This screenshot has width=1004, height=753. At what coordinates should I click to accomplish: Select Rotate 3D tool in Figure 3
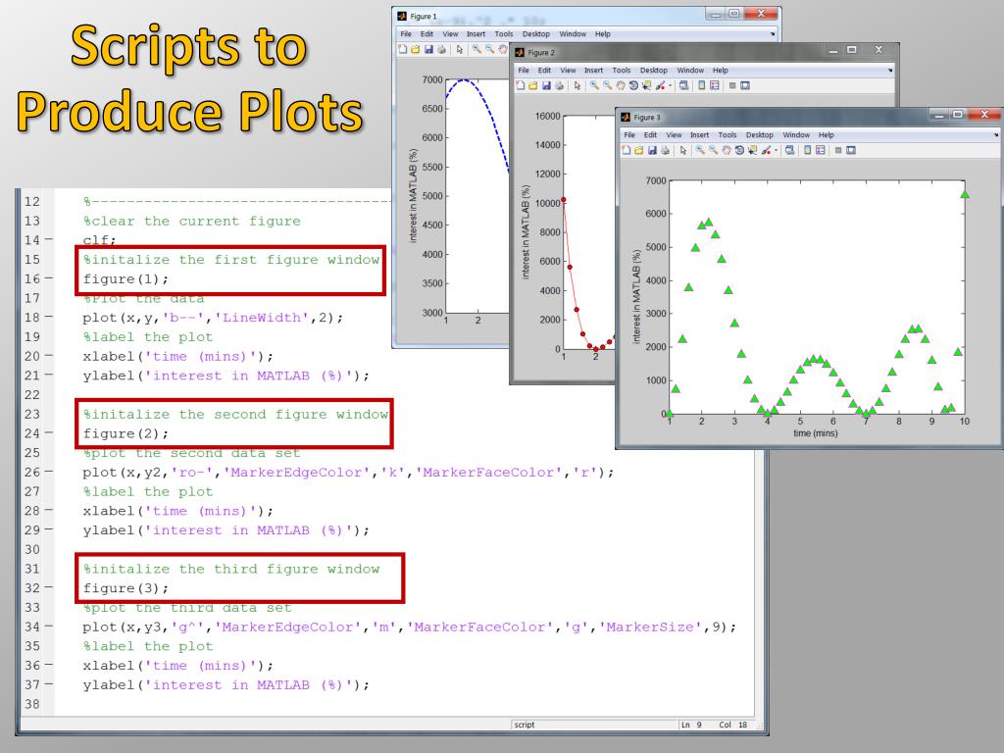(x=739, y=150)
